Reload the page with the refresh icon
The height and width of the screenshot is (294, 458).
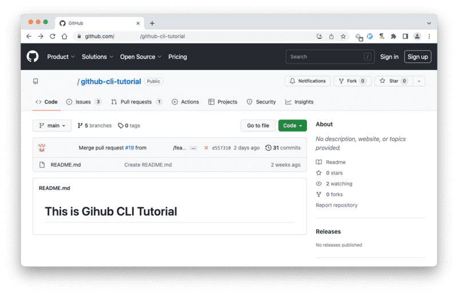coord(53,36)
